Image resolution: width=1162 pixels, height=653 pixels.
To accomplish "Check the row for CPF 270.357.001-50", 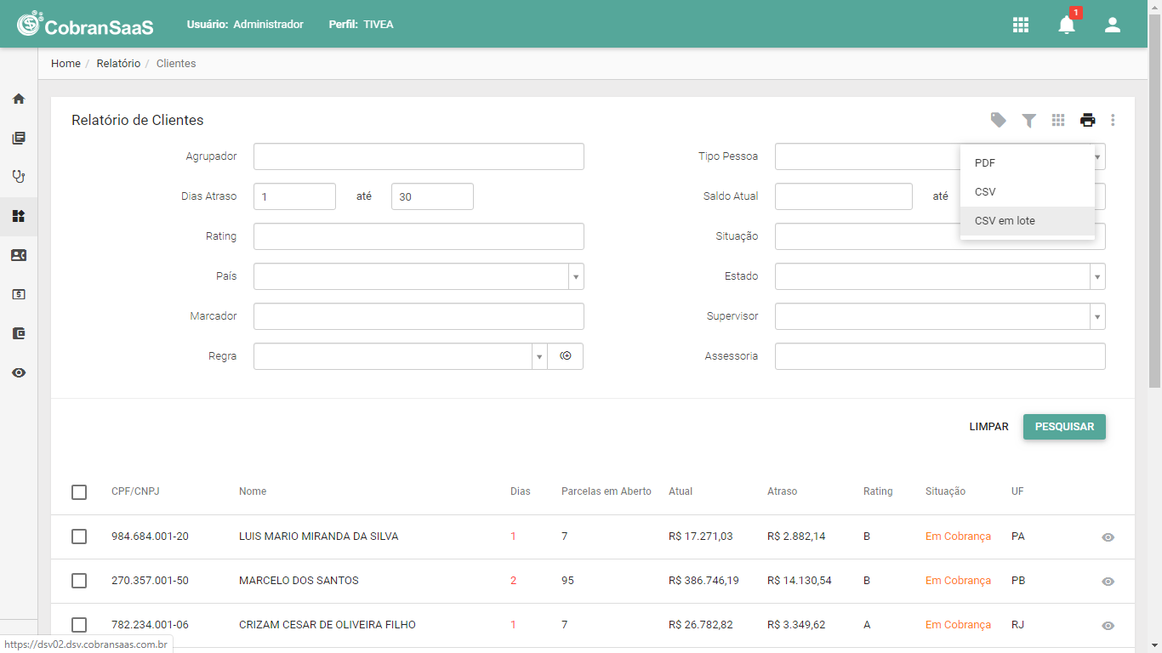I will [x=79, y=581].
